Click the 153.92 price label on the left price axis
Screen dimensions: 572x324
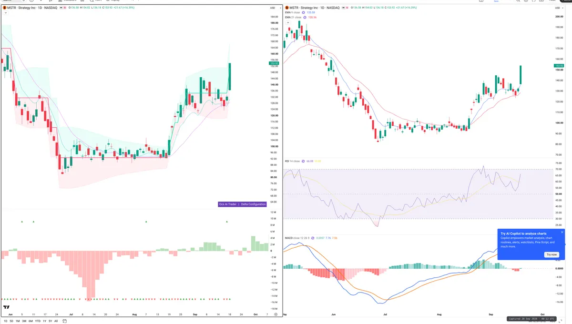pyautogui.click(x=274, y=63)
